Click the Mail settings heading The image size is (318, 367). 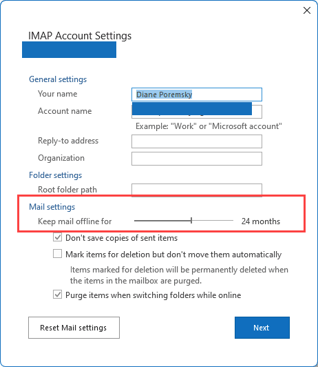coord(52,207)
